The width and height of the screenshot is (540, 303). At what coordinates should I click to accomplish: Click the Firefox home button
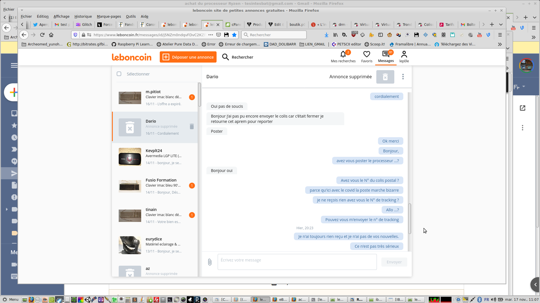click(x=51, y=35)
